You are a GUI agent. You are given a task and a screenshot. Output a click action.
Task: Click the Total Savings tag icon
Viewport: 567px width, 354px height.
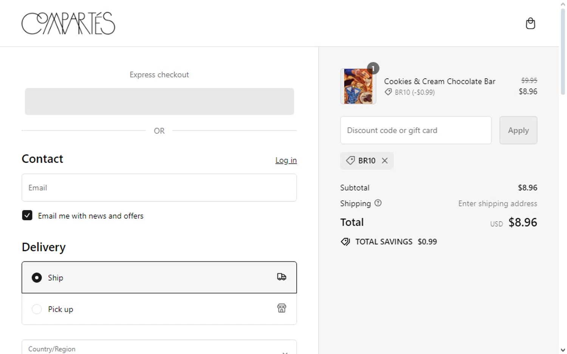click(345, 242)
